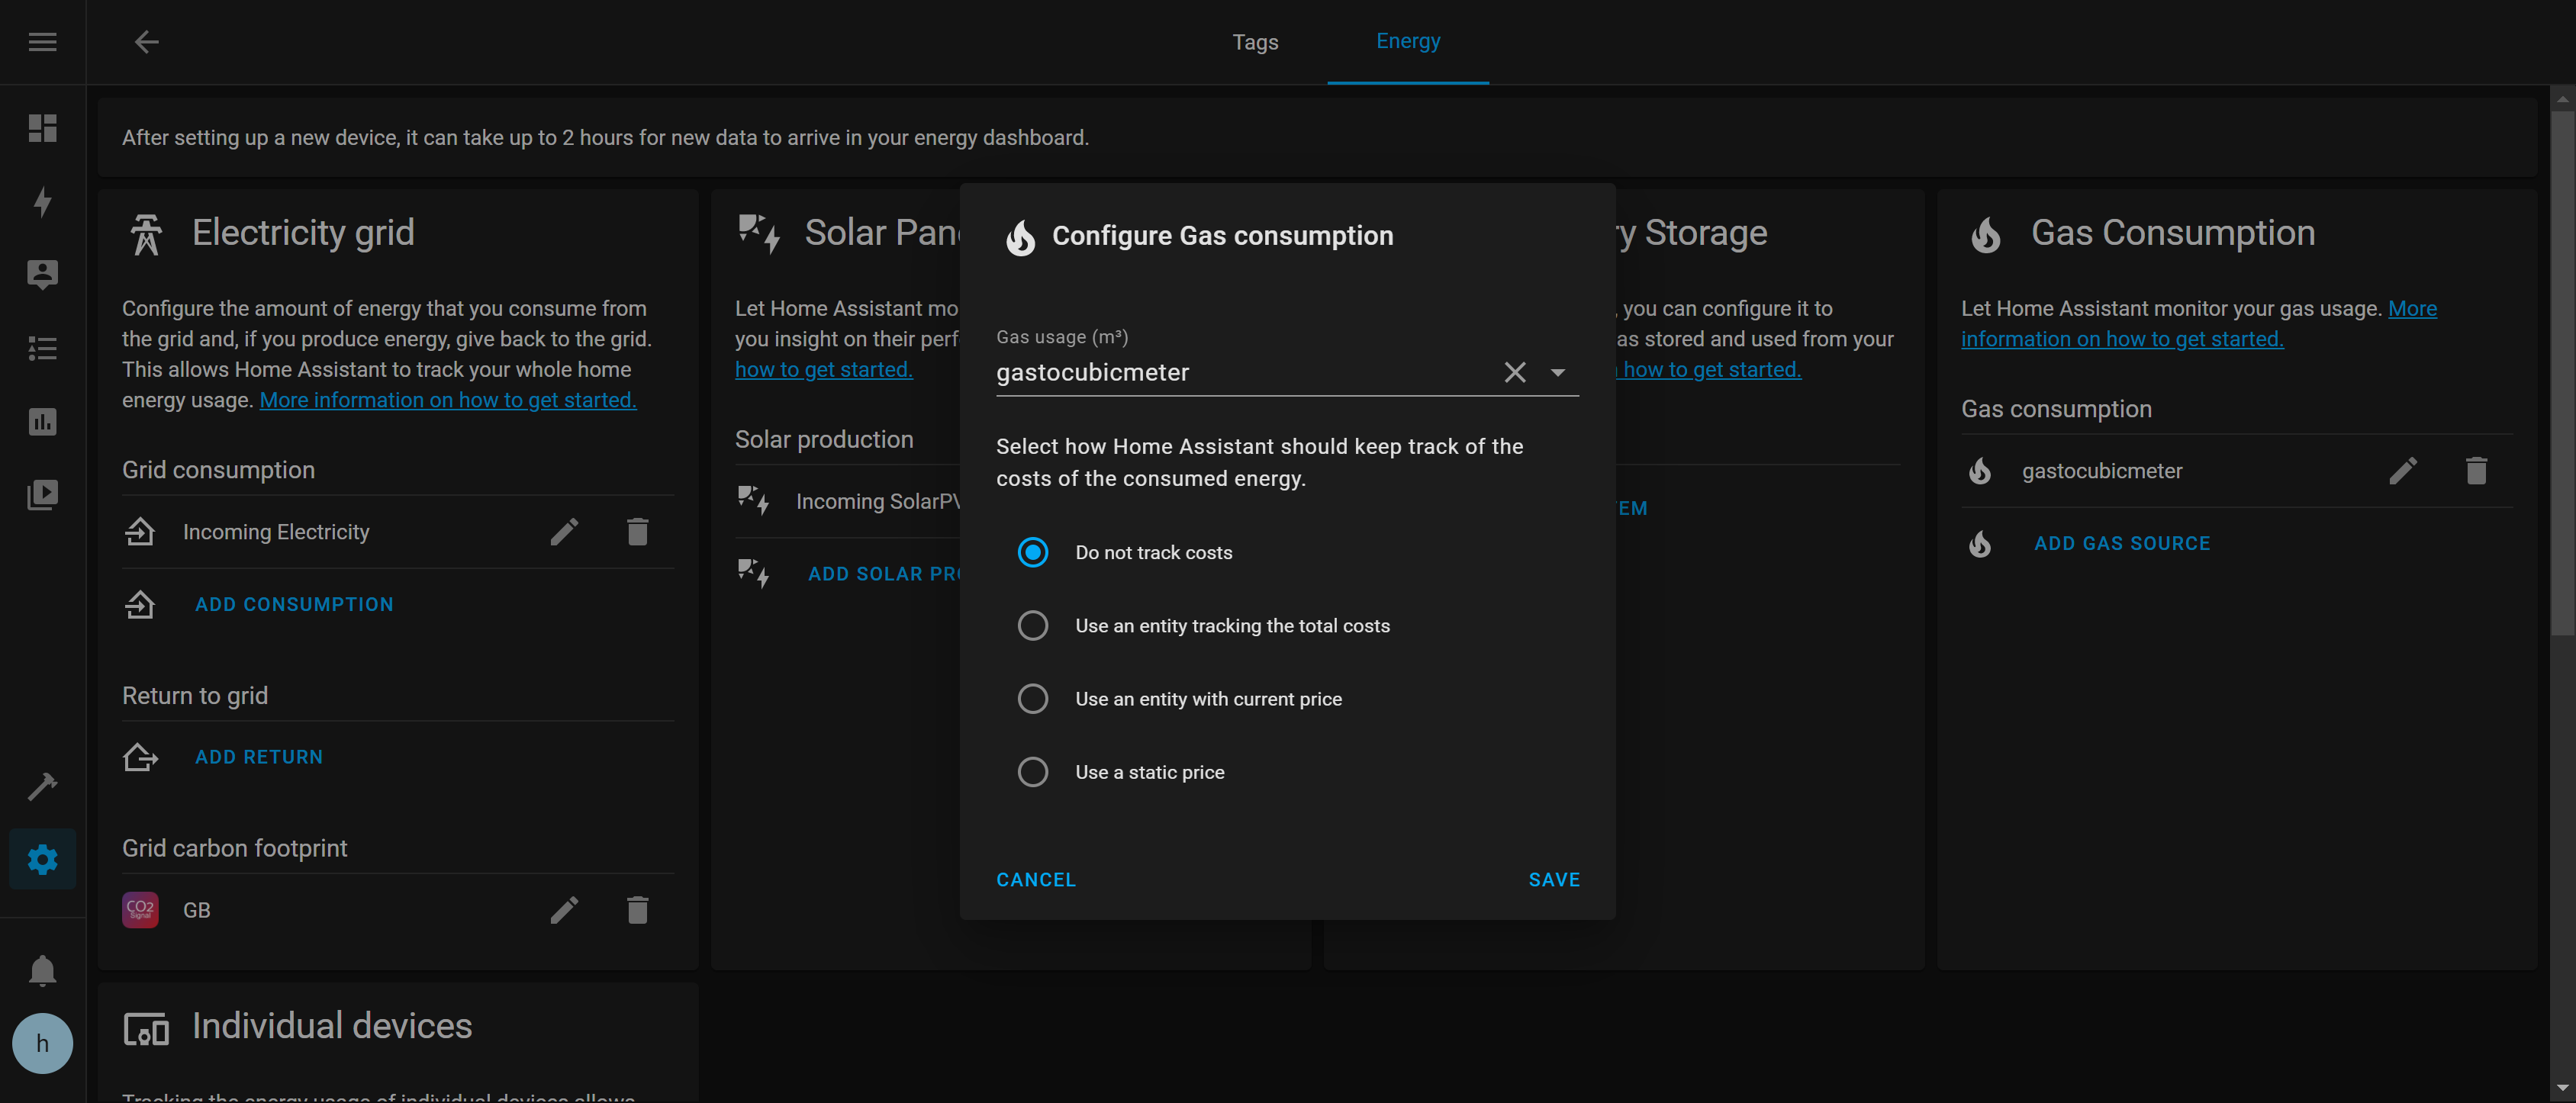This screenshot has height=1103, width=2576.
Task: Cancel the gas consumption dialog
Action: point(1035,880)
